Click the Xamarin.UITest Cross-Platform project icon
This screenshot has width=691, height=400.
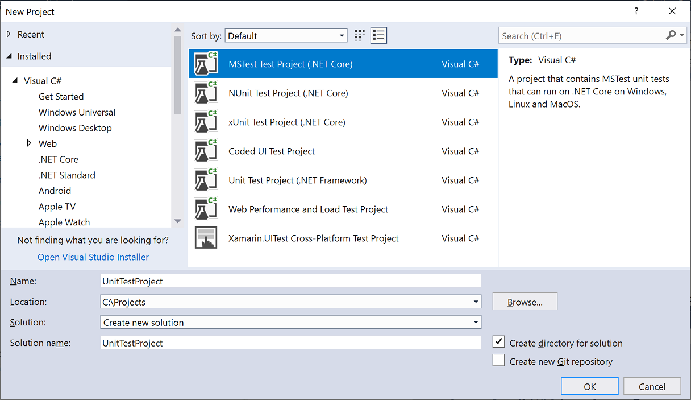(206, 238)
